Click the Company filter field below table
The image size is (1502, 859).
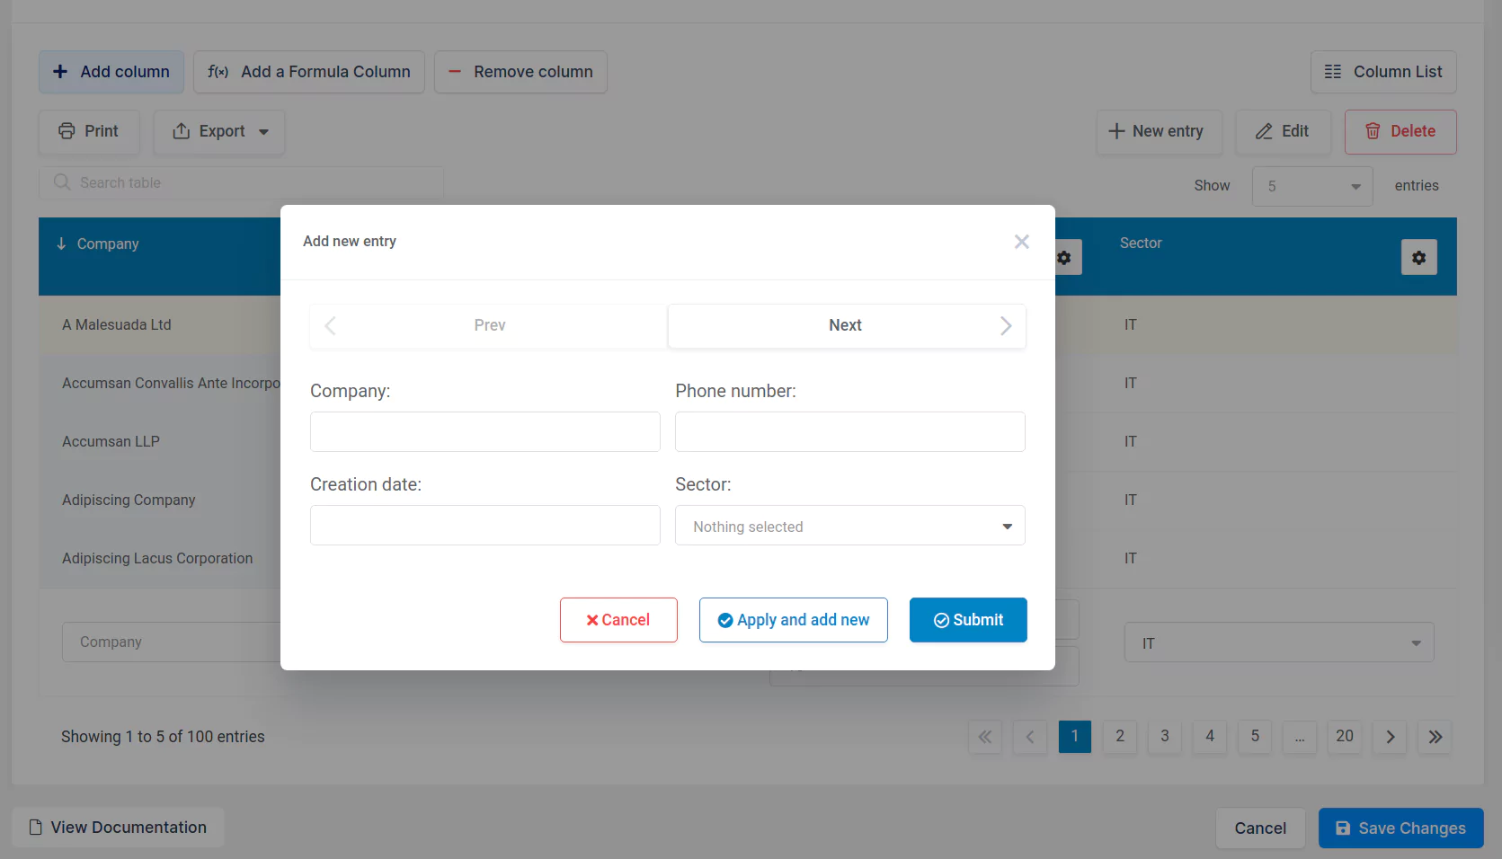(171, 642)
